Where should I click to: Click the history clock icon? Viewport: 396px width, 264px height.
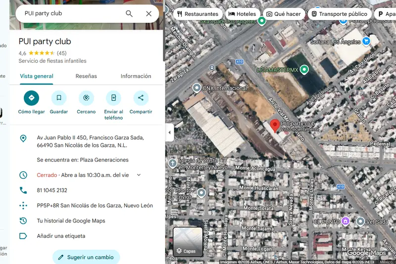pos(23,221)
